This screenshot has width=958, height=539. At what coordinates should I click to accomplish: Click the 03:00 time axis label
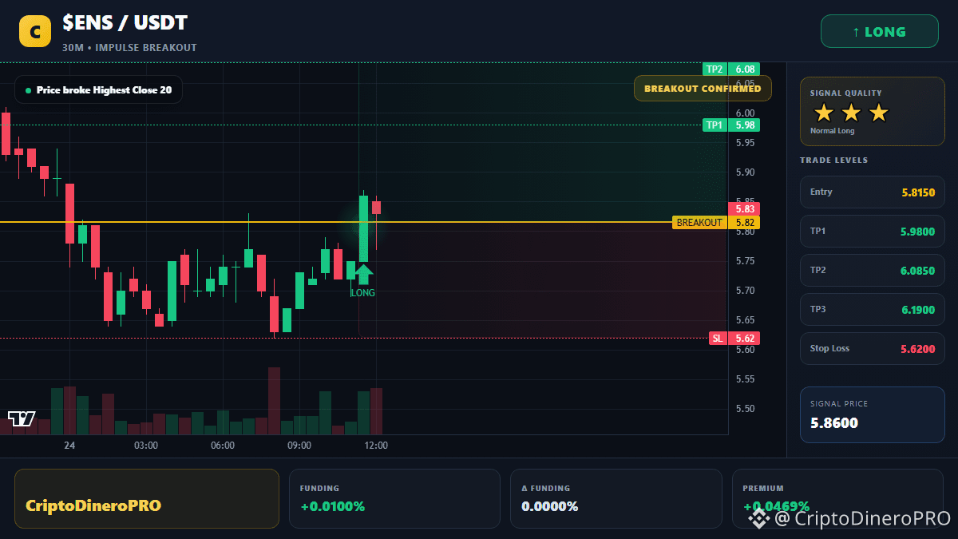(x=146, y=446)
